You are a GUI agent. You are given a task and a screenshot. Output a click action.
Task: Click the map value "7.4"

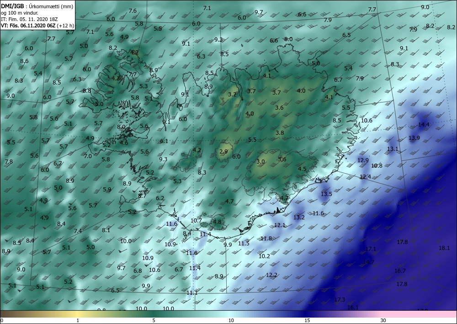(x=78, y=231)
